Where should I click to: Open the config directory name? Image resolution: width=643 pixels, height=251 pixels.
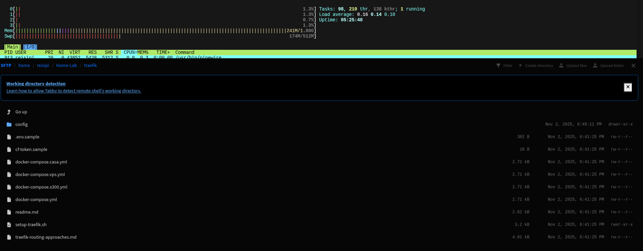[21, 124]
